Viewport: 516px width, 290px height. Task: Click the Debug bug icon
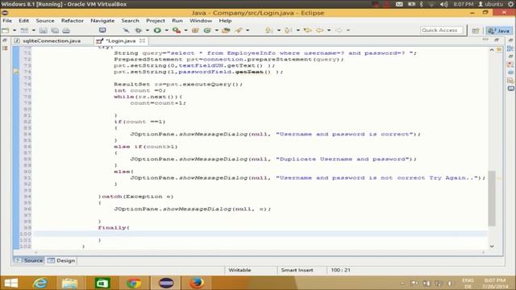point(139,31)
